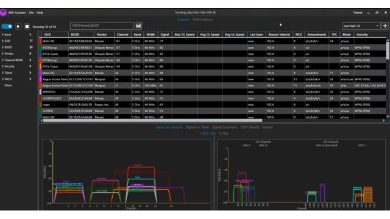Screen dimensions: 390x219
Task: Select the Signal Summary tab
Action: click(x=225, y=127)
